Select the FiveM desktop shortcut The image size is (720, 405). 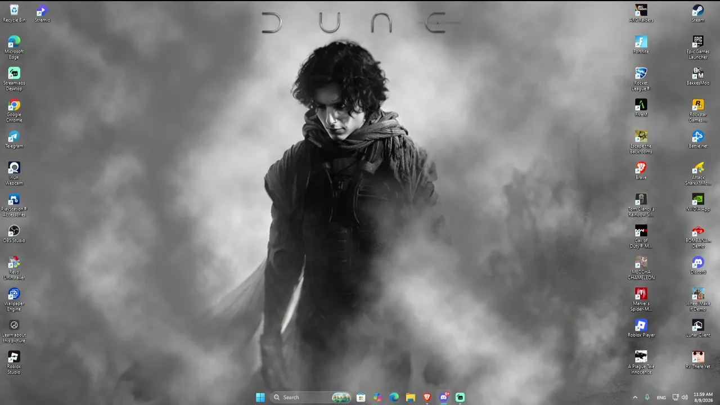(x=641, y=108)
